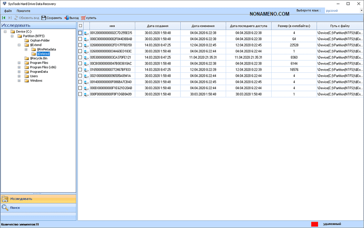The height and width of the screenshot is (228, 364).
Task: Sort by Размер (в килобайтах) column header
Action: point(293,26)
